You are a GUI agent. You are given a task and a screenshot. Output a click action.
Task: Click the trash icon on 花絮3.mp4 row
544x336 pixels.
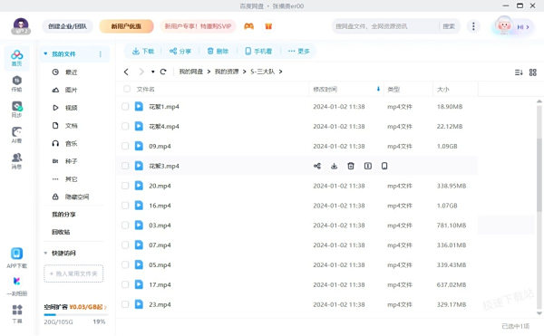coord(351,166)
